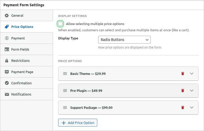204x131 pixels.
Task: Open the General settings tab
Action: [26, 16]
